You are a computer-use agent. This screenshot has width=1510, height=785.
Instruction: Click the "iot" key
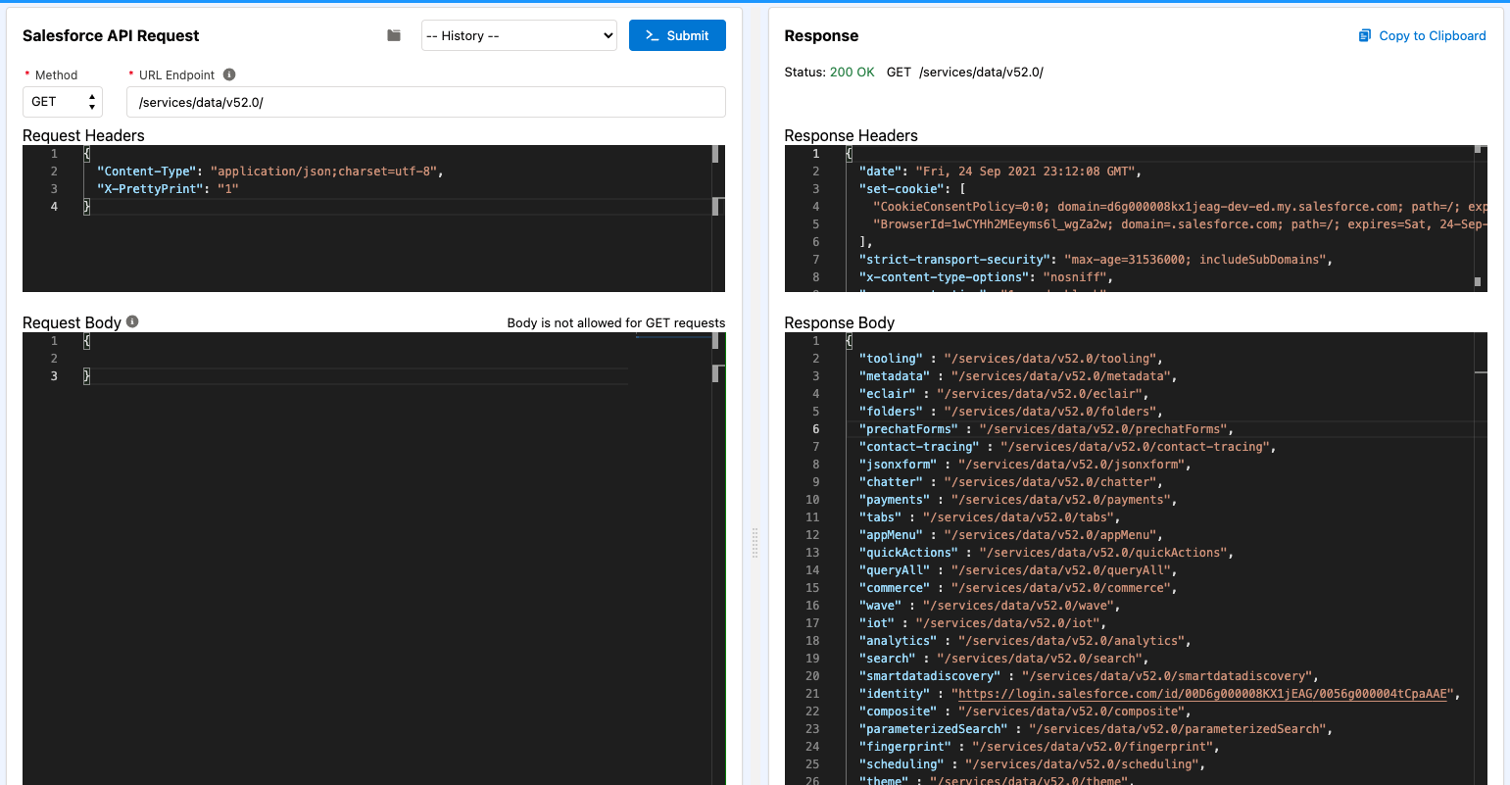[x=877, y=623]
